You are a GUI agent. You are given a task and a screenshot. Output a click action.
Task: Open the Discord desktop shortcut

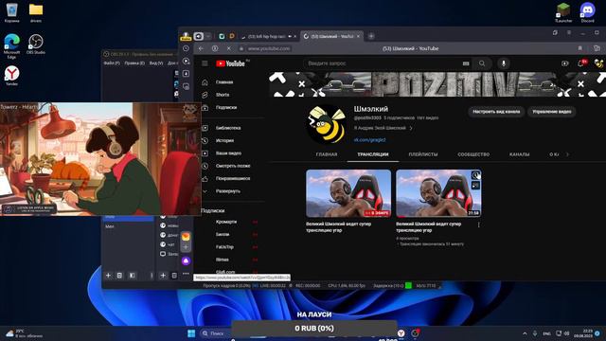[x=587, y=12]
